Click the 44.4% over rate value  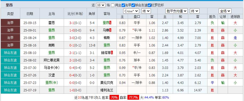point(149,98)
